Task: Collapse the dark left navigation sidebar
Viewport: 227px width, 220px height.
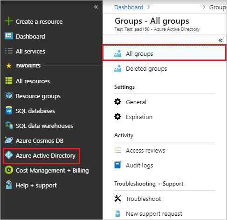Action: coord(96,7)
